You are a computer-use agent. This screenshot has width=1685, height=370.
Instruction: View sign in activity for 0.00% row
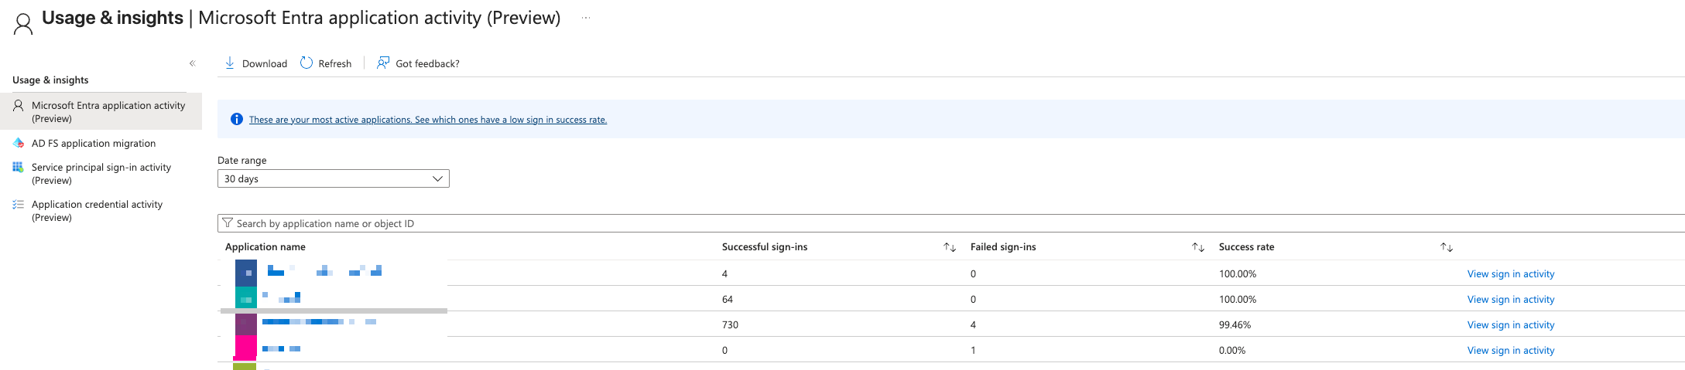[x=1511, y=350]
